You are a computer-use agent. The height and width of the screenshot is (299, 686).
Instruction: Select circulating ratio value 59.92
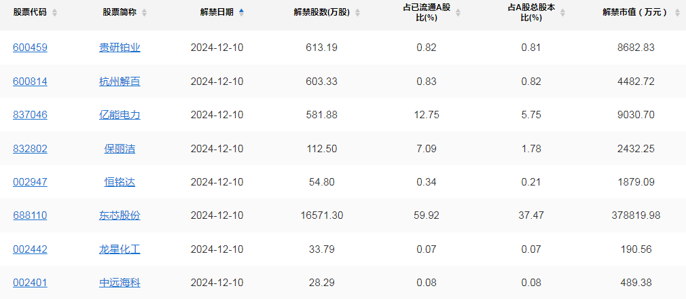click(427, 216)
